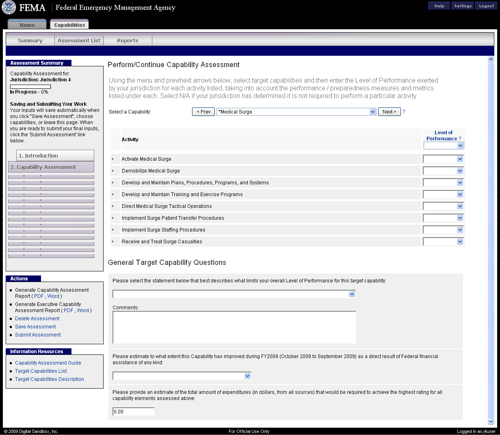Click the expenditures amount field showing 0.00

[x=134, y=412]
